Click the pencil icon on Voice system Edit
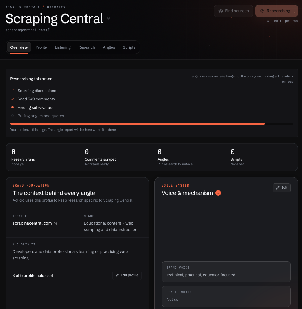The image size is (302, 309). 278,188
